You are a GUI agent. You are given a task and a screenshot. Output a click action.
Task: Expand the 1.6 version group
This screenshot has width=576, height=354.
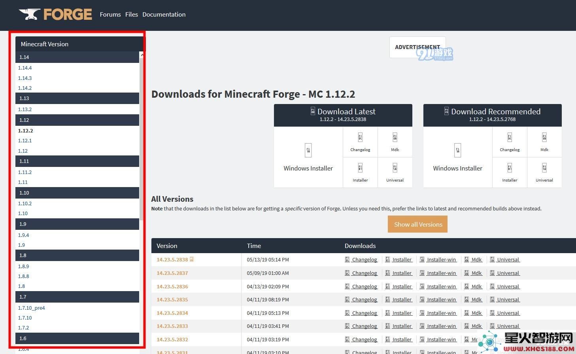tap(77, 338)
